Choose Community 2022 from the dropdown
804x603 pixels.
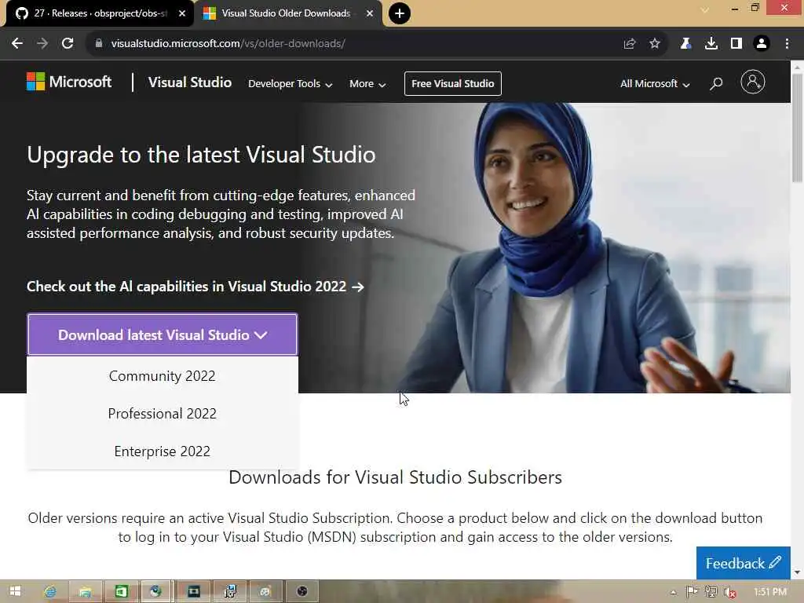tap(162, 376)
